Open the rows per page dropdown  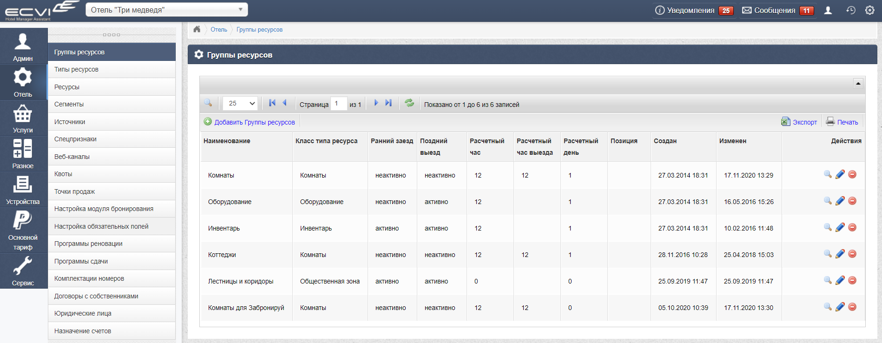(x=240, y=103)
